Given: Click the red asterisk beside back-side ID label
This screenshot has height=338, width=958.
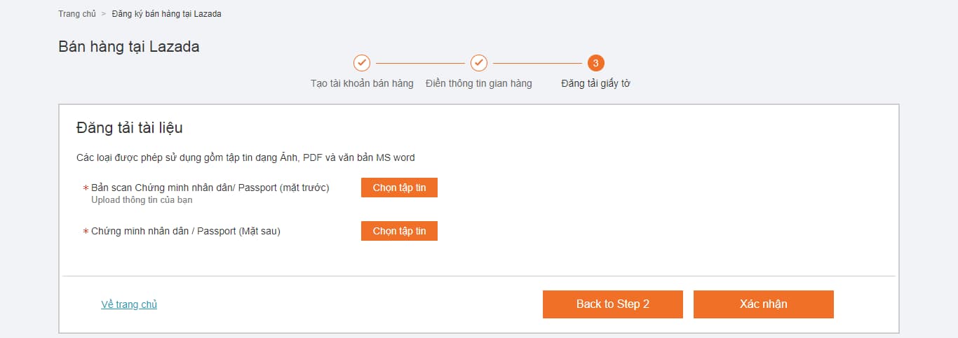Looking at the screenshot, I should click(86, 232).
